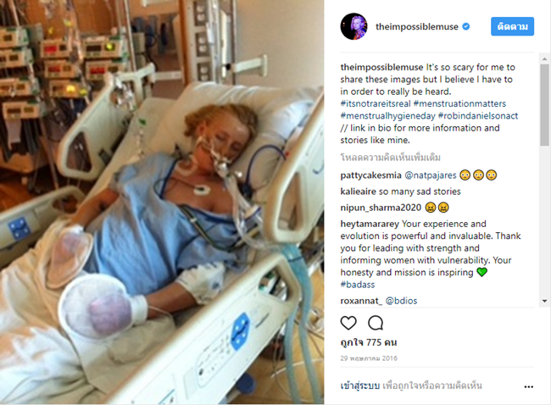The height and width of the screenshot is (405, 551).
Task: Open the #menstruationmatters hashtag
Action: point(459,103)
